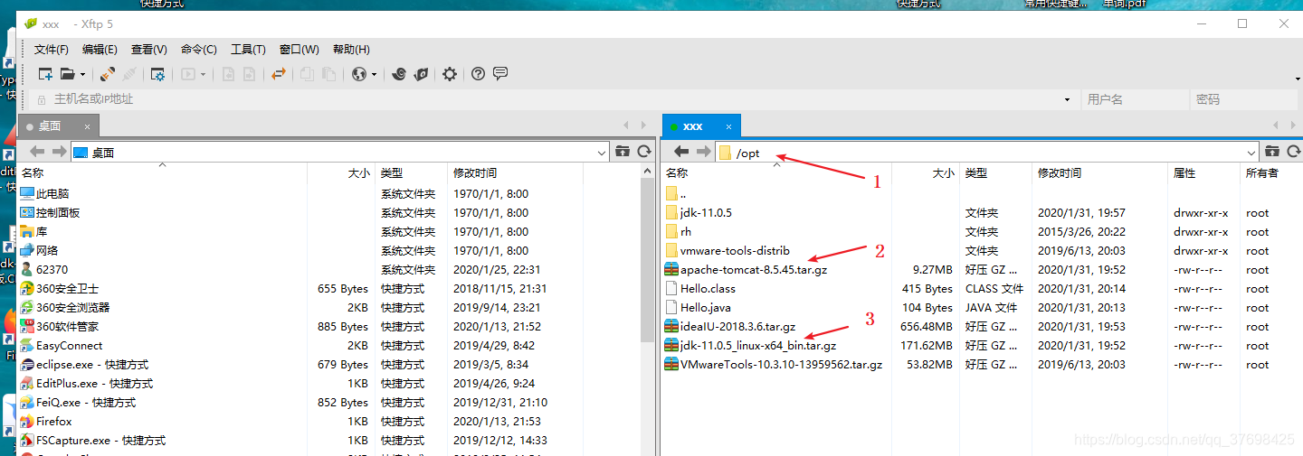
Task: Refresh the local 桌面 pane
Action: pos(644,152)
